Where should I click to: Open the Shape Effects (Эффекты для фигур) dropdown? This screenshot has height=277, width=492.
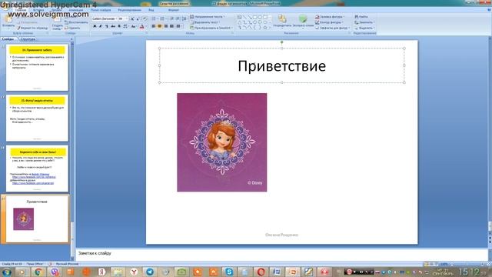332,28
